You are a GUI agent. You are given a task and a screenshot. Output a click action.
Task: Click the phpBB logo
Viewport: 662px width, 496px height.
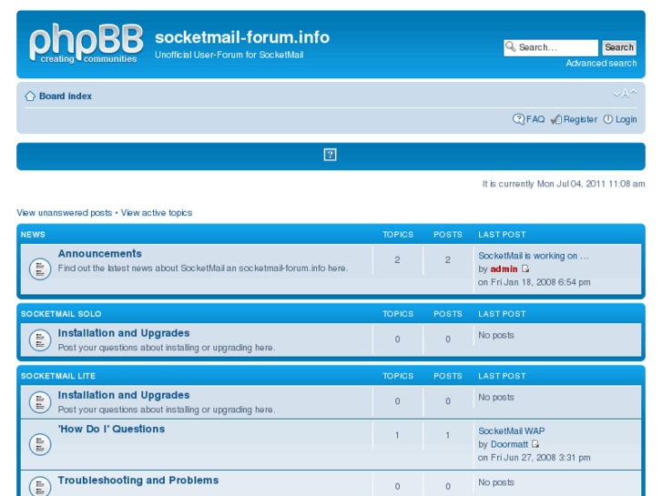click(x=87, y=44)
